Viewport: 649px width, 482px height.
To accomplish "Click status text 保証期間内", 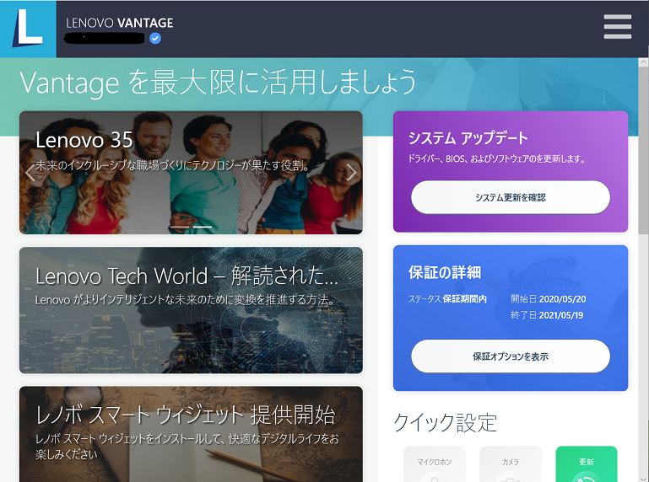I will (465, 299).
